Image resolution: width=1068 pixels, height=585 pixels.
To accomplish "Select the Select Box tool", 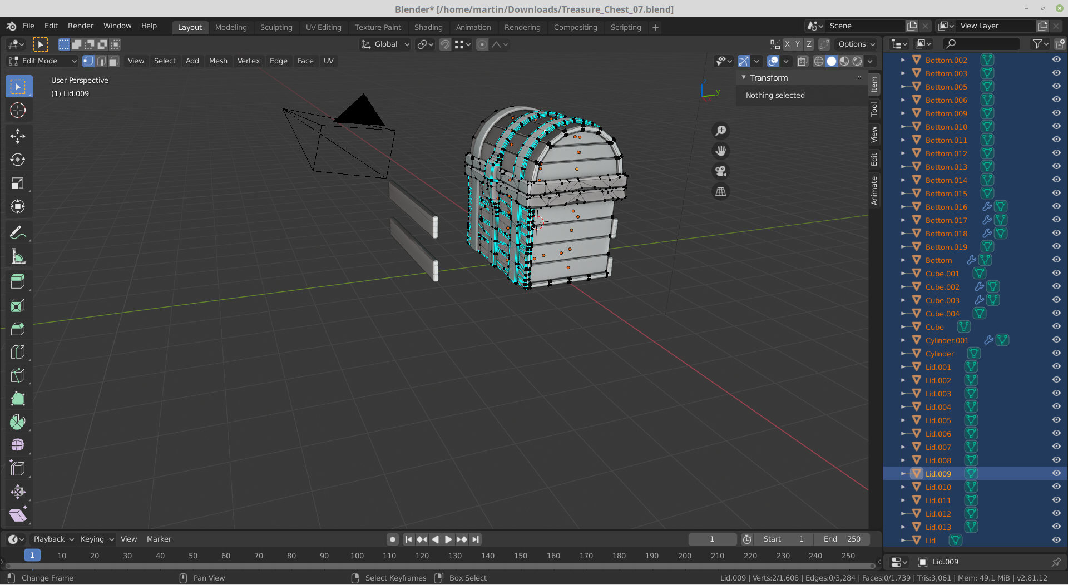I will click(x=18, y=87).
